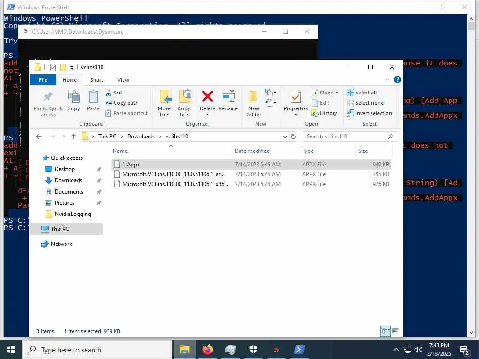Switch to Details view layout icon
The width and height of the screenshot is (479, 359).
click(x=385, y=331)
